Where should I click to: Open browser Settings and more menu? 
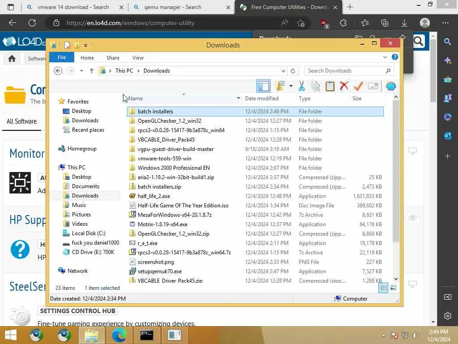[x=445, y=23]
